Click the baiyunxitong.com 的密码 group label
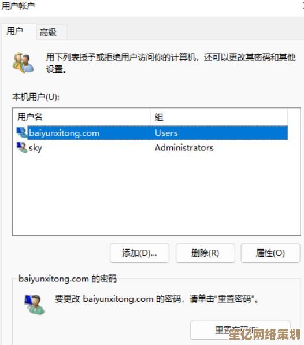Viewport: 304px width, 345px height. 68,279
